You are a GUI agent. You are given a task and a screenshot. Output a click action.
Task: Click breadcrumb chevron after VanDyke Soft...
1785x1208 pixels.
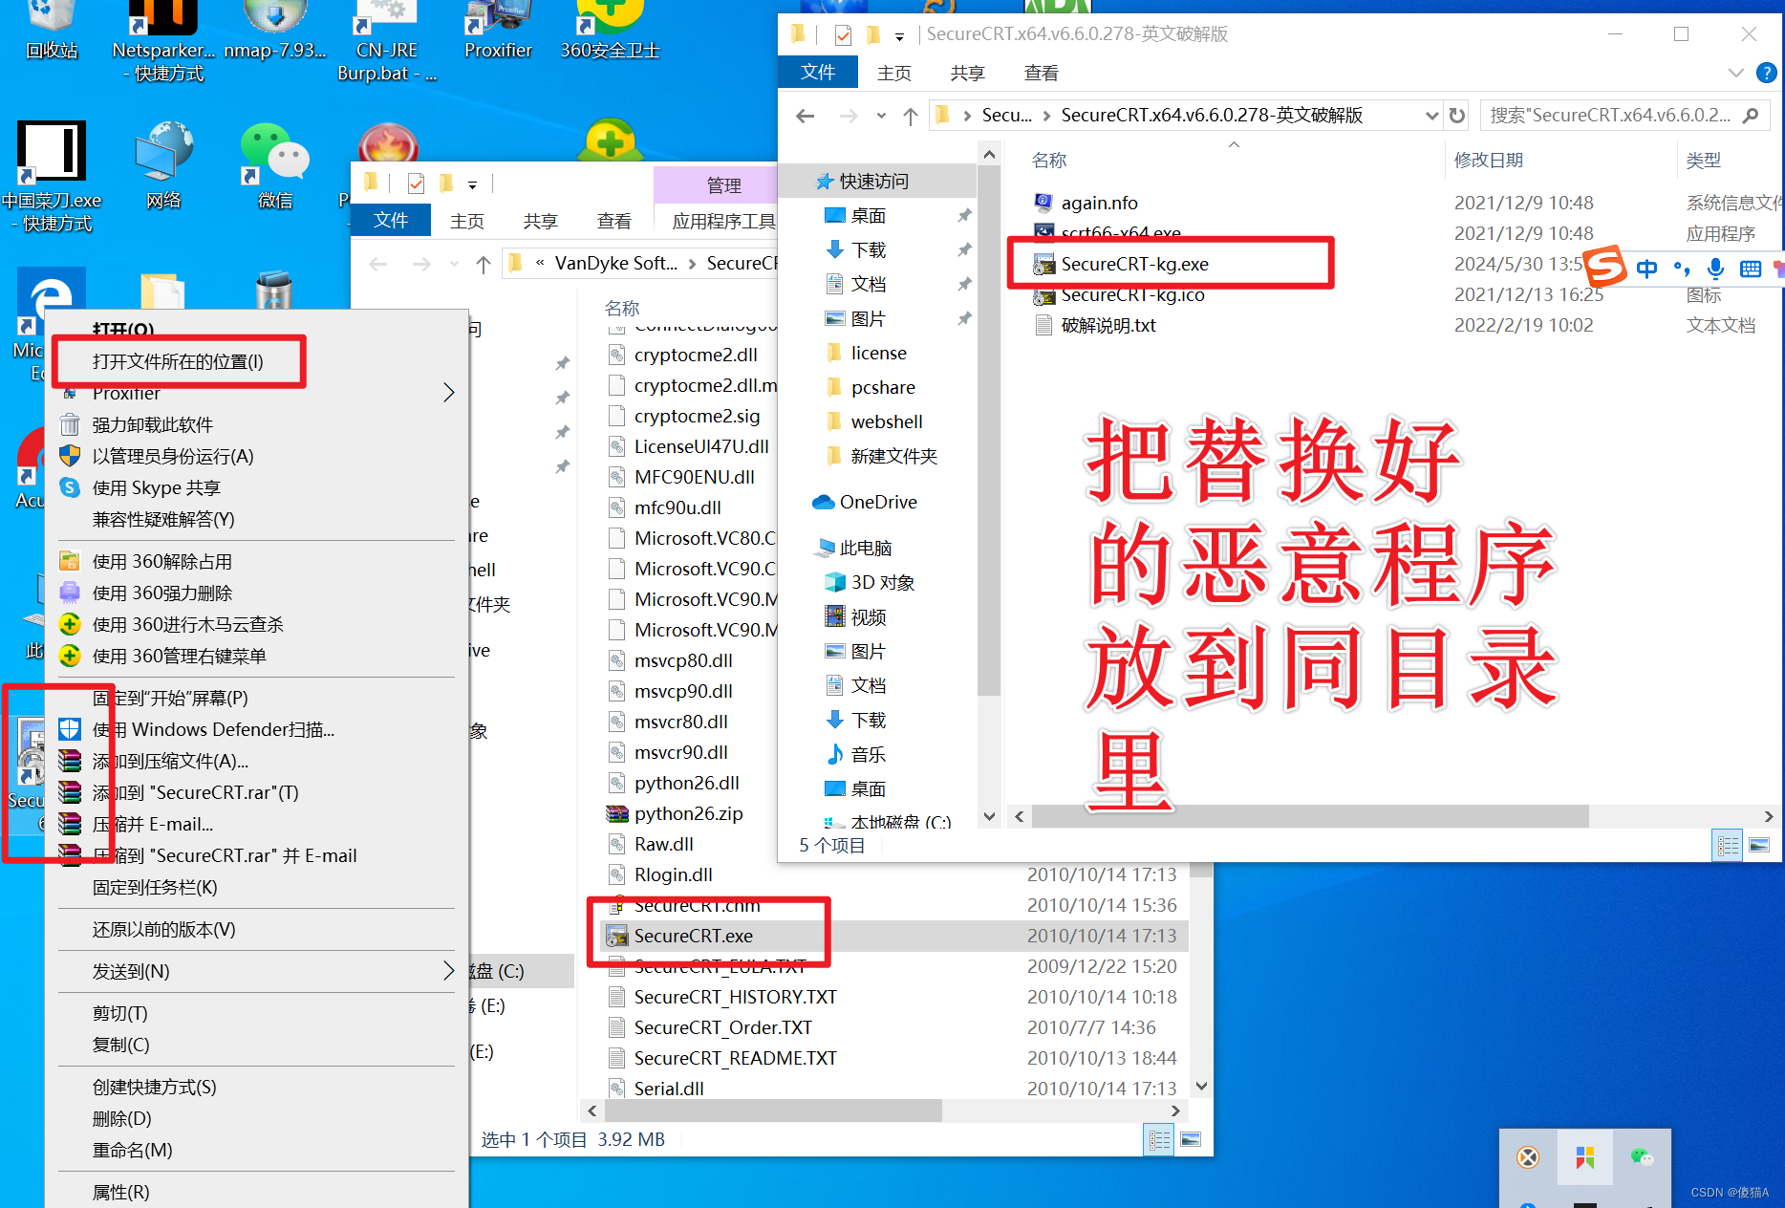click(693, 264)
